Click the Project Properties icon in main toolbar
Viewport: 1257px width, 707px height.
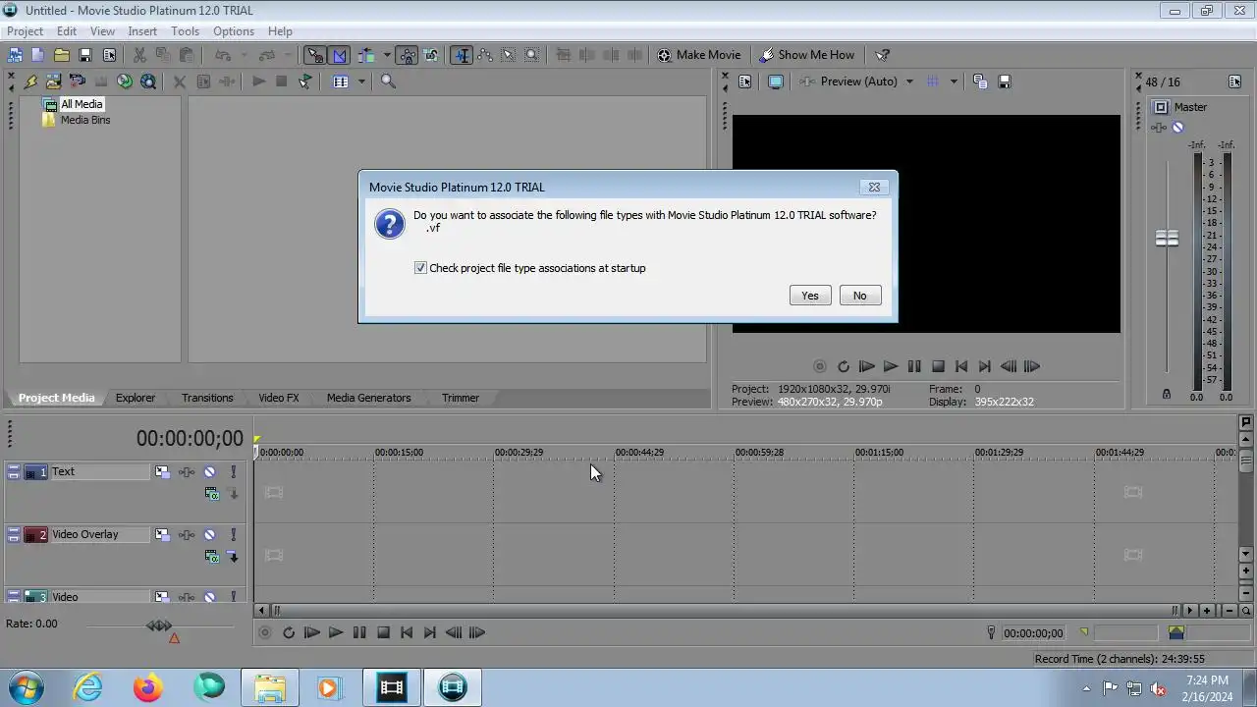109,55
